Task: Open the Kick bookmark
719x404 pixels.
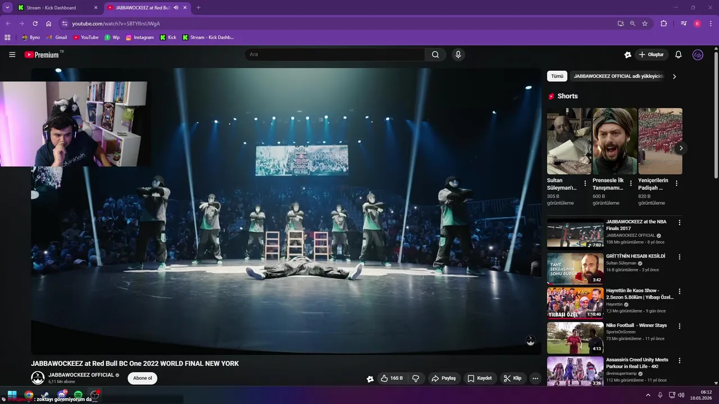Action: [169, 38]
